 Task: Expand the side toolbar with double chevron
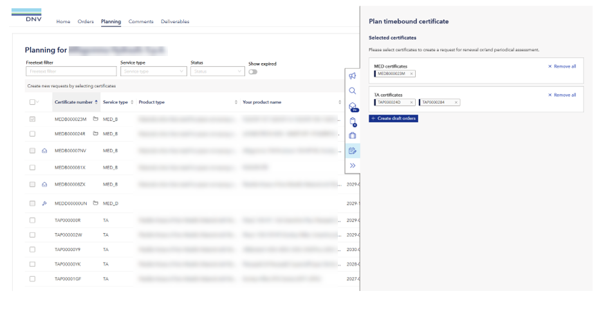pyautogui.click(x=352, y=165)
